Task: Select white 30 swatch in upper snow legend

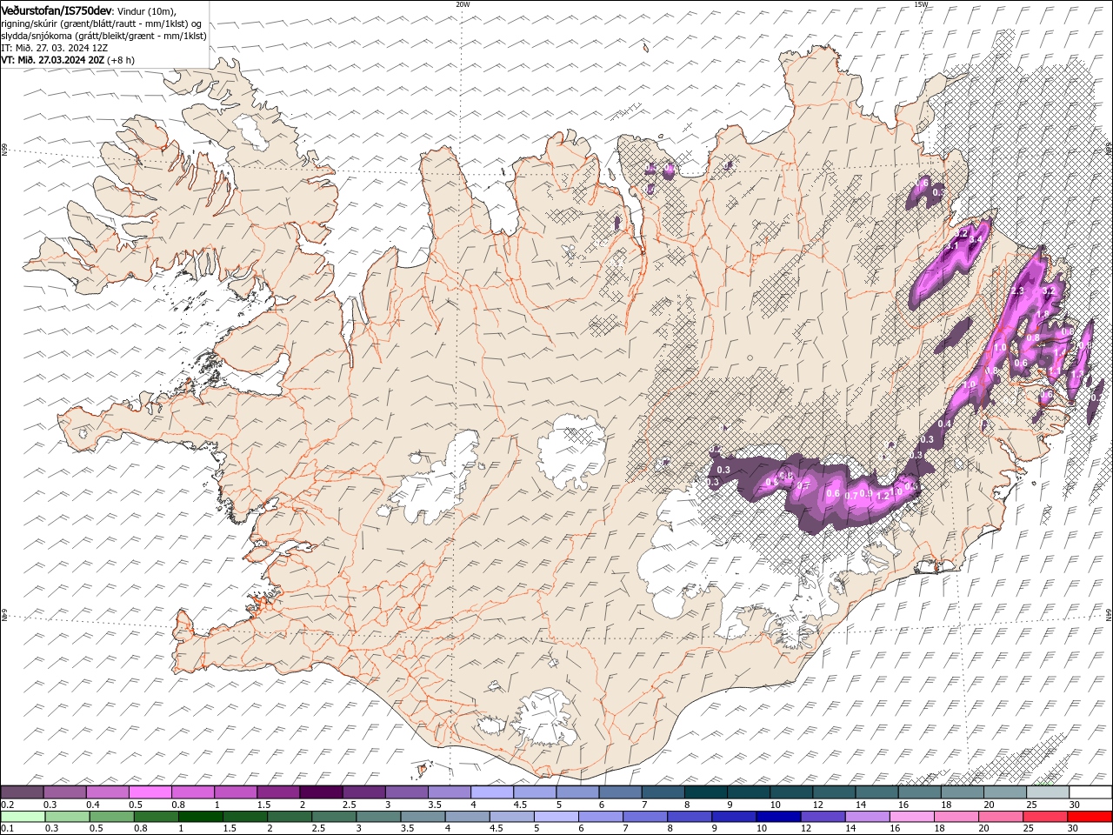Action: pyautogui.click(x=1091, y=792)
